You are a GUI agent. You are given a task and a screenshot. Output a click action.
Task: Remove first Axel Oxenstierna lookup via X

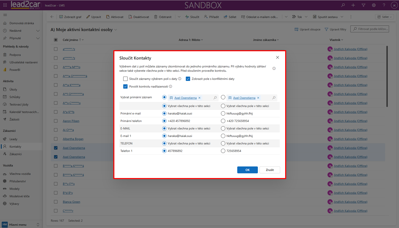pos(199,98)
